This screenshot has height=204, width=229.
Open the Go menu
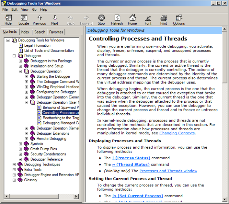(x=34, y=9)
